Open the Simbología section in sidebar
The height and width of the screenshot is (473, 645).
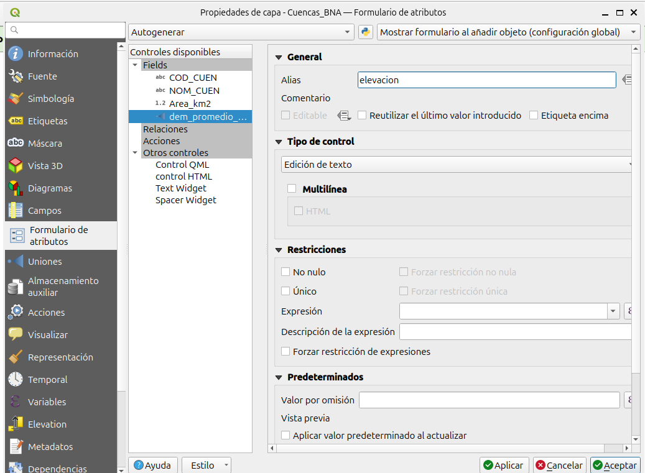coord(50,99)
